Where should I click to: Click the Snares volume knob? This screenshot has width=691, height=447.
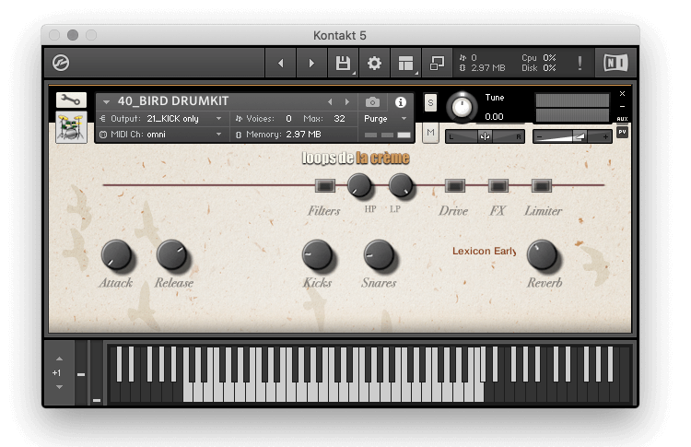(x=379, y=254)
